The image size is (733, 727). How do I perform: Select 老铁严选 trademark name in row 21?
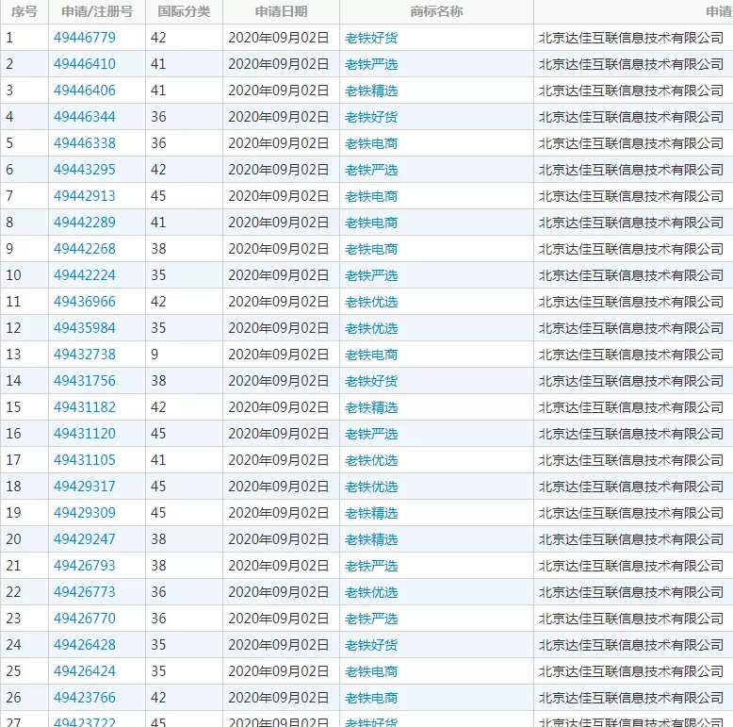pyautogui.click(x=371, y=566)
